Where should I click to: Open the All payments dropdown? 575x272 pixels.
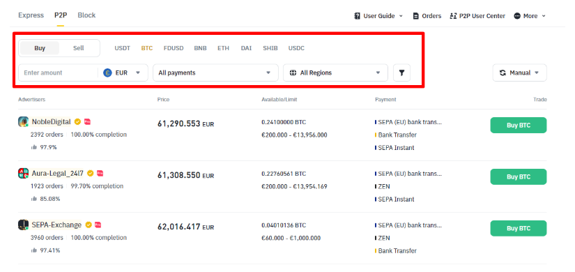pos(215,73)
